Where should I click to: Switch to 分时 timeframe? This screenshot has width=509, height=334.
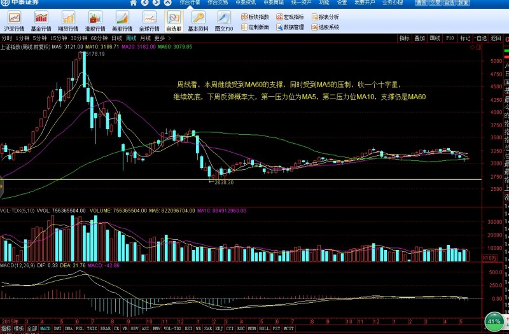[6, 38]
